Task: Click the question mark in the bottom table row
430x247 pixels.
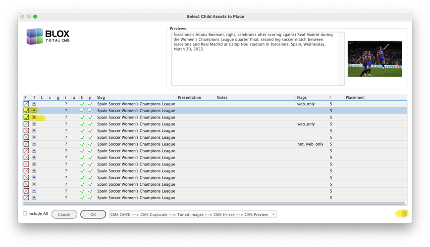Action: tap(66, 198)
